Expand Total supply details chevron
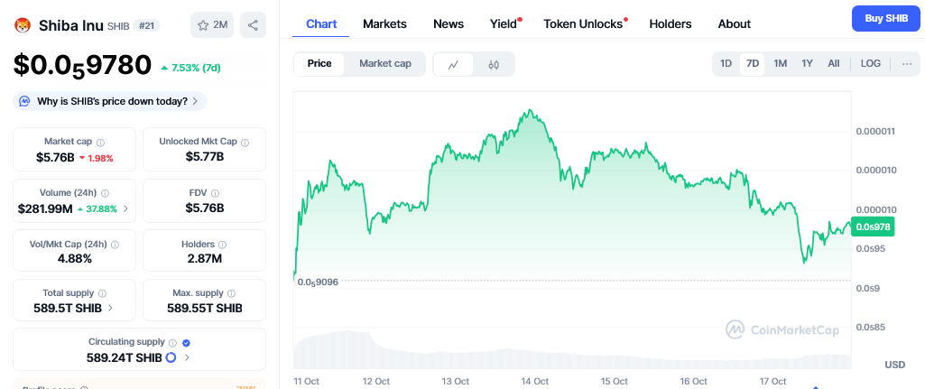925x389 pixels. tap(110, 308)
